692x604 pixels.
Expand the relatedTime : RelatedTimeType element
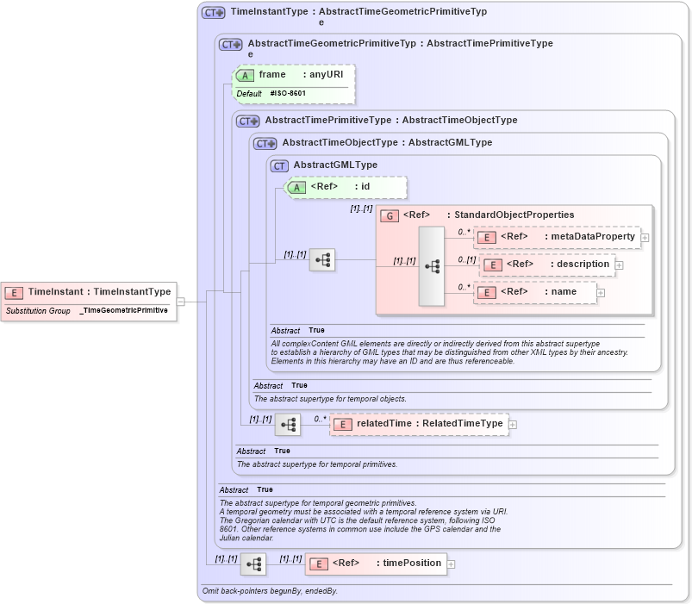click(x=512, y=424)
